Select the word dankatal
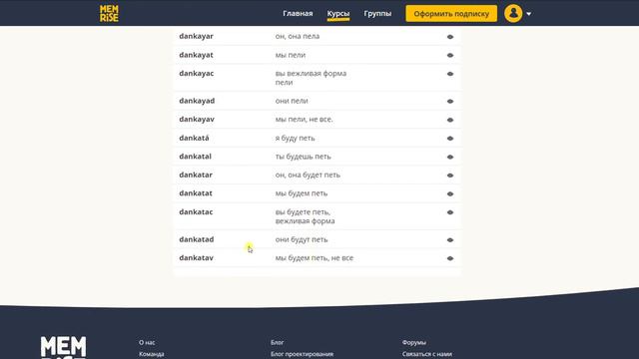Image resolution: width=639 pixels, height=359 pixels. 196,157
